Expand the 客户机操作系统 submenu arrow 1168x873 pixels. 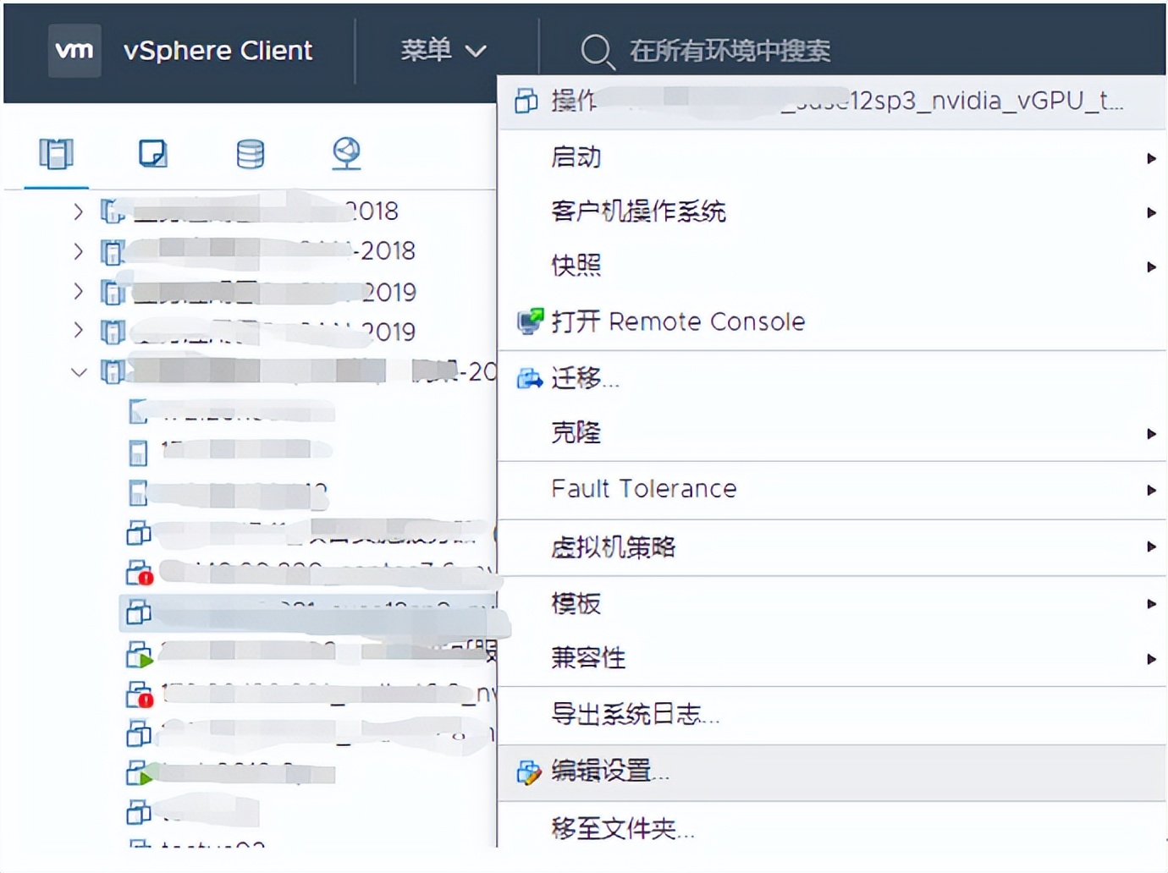[x=1151, y=212]
